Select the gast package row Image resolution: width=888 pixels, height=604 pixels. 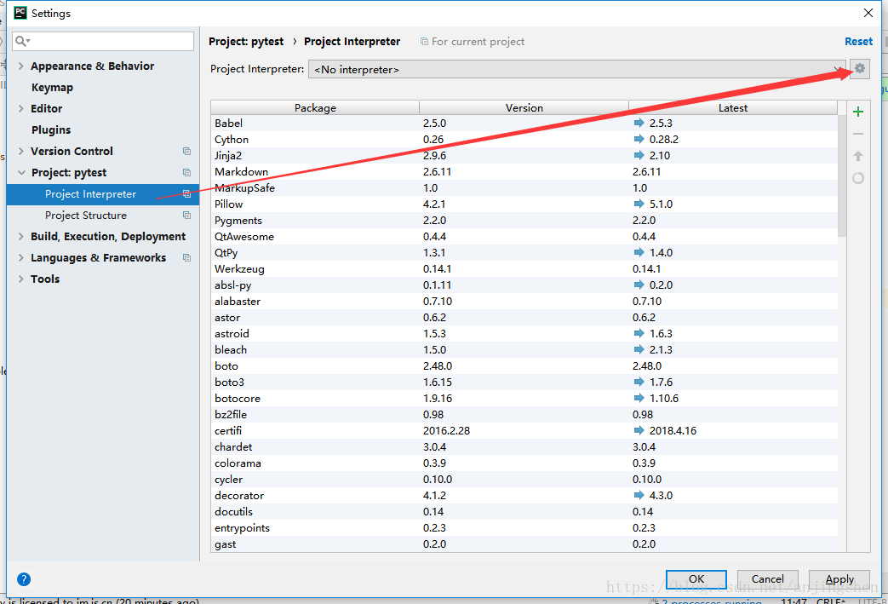coord(524,544)
